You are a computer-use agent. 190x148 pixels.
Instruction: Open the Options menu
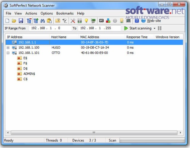pos(47,13)
